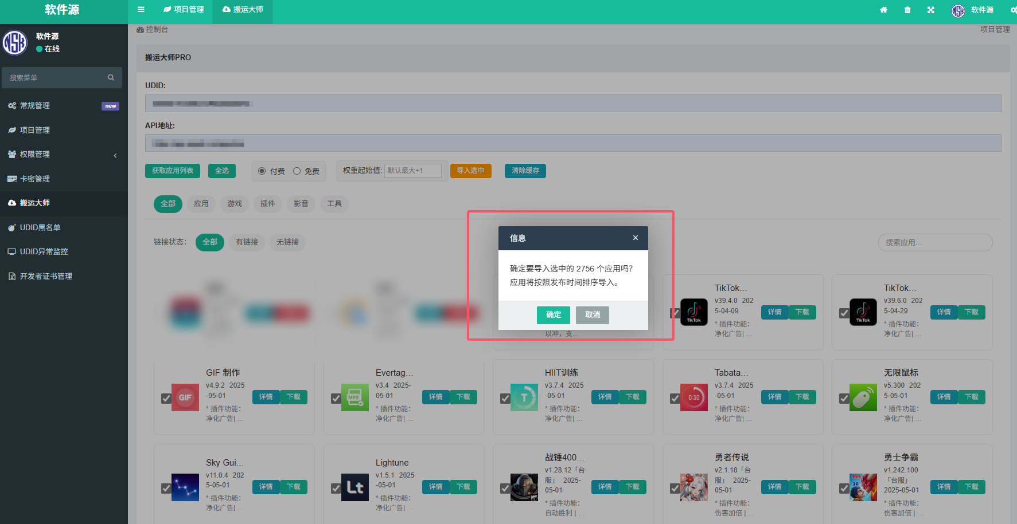Viewport: 1017px width, 524px height.
Task: Click 下载 for GIF 制作
Action: tap(294, 397)
